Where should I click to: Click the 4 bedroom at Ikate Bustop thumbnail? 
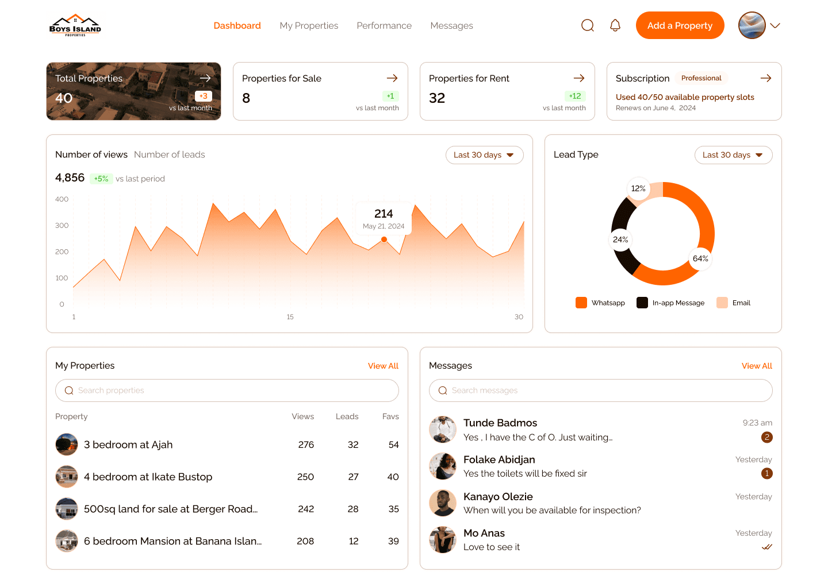pyautogui.click(x=67, y=477)
